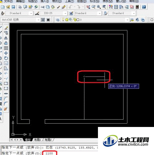This screenshot has height=155, width=154.
Task: Open the 文件(F) menu
Action: tap(8, 1)
